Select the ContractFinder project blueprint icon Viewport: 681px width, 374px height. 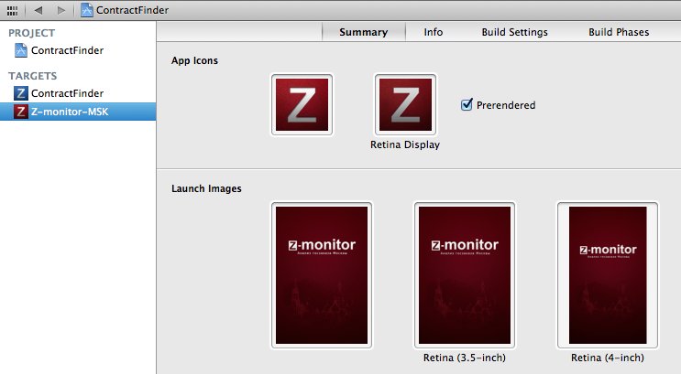pos(20,50)
